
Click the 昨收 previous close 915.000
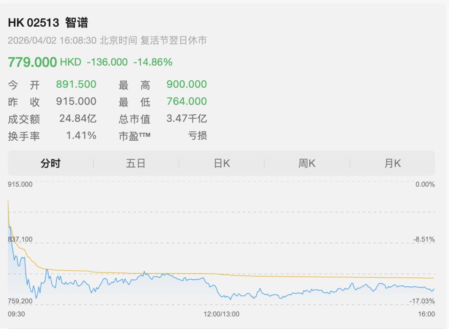[x=76, y=101]
